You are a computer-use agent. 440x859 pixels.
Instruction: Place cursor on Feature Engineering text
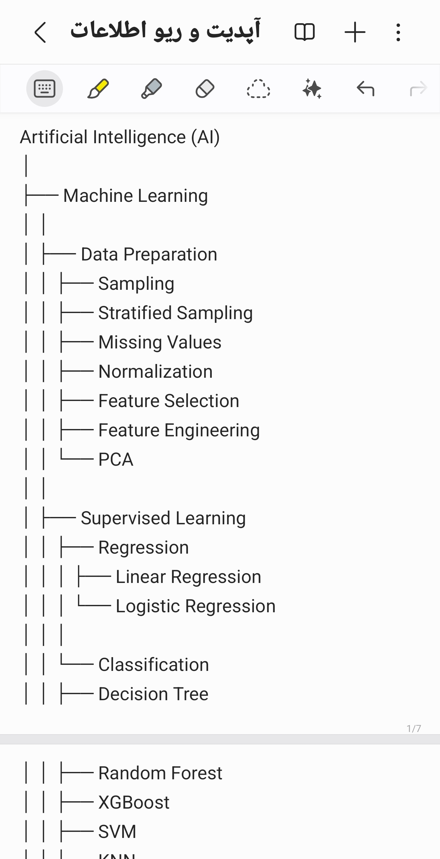[179, 430]
